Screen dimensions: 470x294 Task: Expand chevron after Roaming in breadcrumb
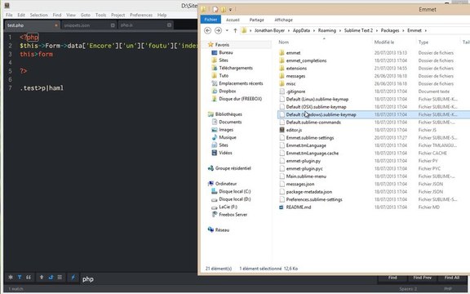coord(340,30)
